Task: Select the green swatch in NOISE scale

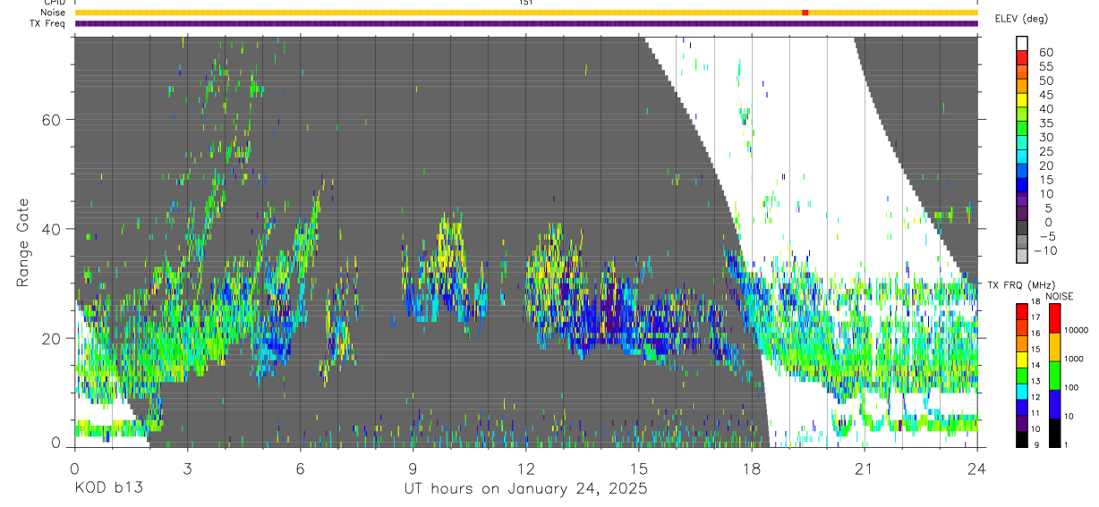Action: (x=1054, y=374)
